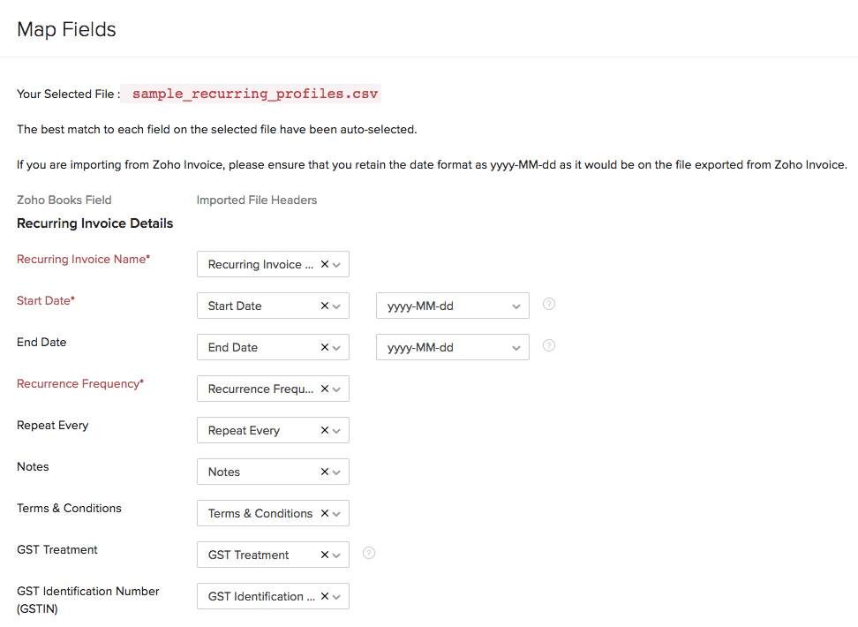Image resolution: width=858 pixels, height=627 pixels.
Task: Expand the Recurring Invoice Name header dropdown
Action: (x=336, y=264)
